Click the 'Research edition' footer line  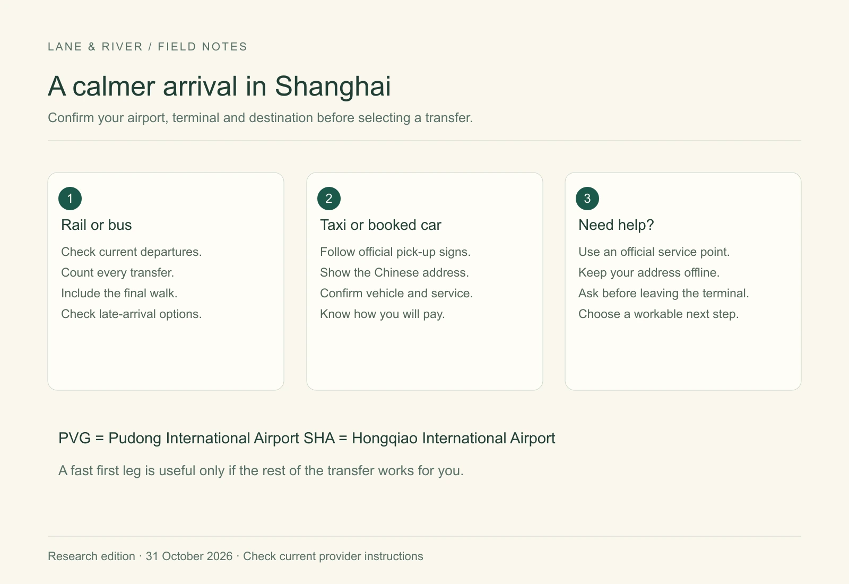point(236,556)
